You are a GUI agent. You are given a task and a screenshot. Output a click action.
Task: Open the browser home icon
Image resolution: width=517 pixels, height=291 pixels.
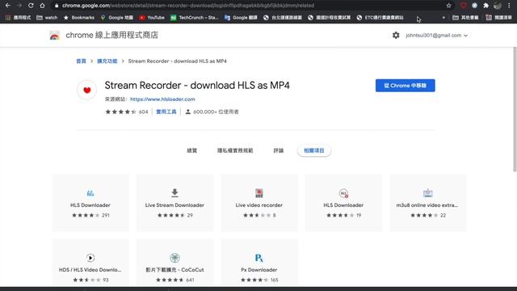pyautogui.click(x=42, y=6)
